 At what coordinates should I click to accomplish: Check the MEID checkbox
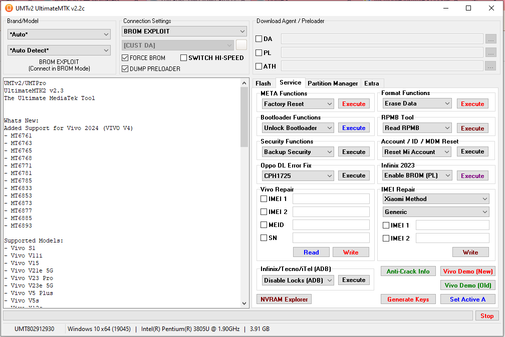[x=264, y=225]
